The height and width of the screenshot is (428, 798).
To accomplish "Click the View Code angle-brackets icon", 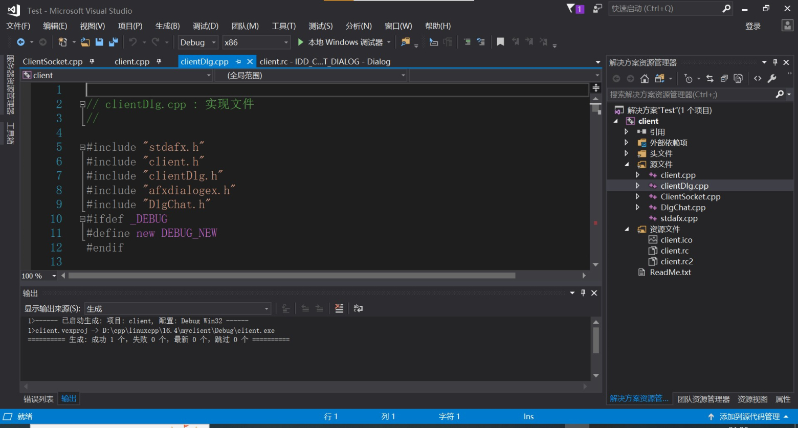I will (x=758, y=79).
